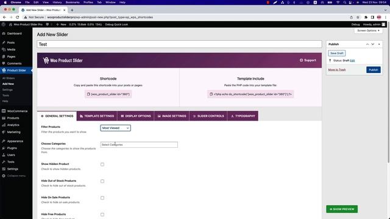Open the History menu in the menu bar
Viewport: 390px width, 219px height.
(x=57, y=2)
